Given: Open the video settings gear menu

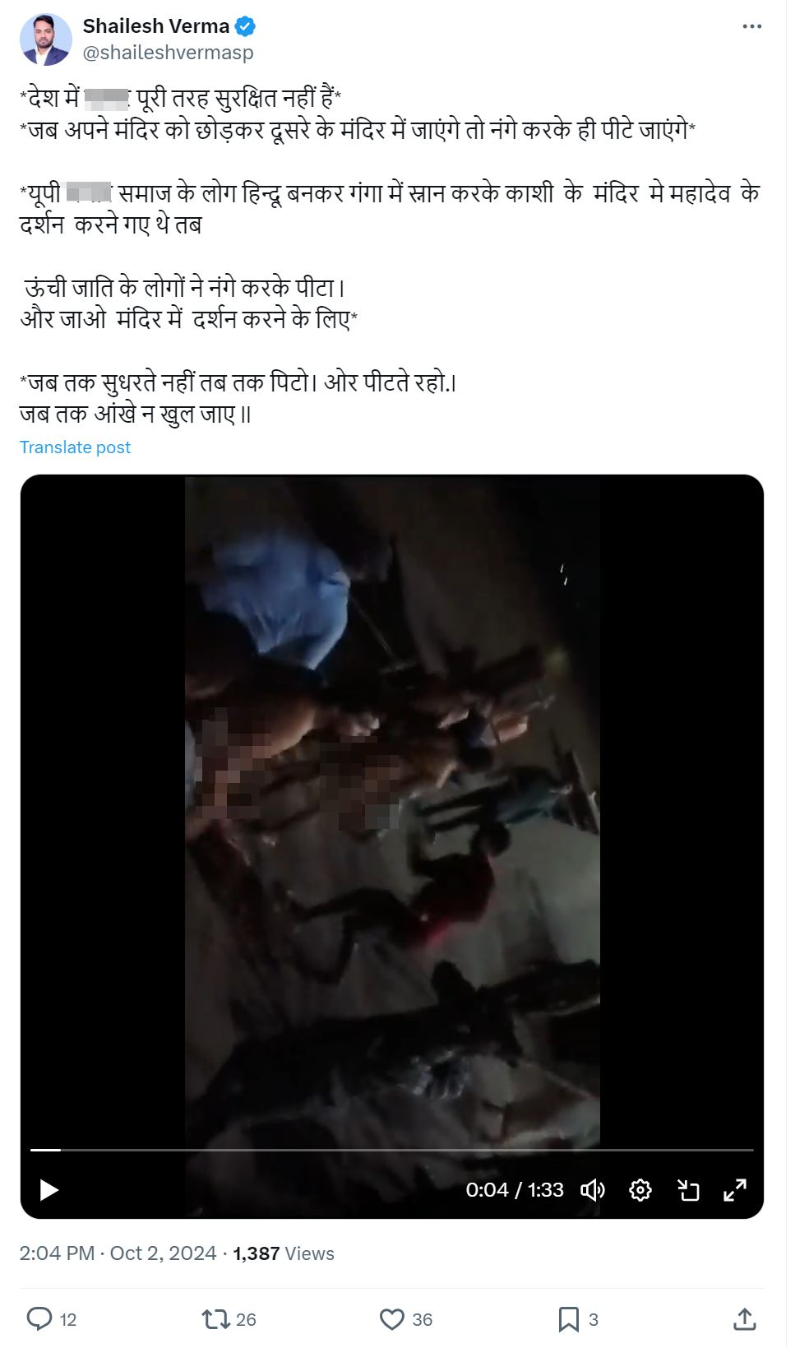Looking at the screenshot, I should pos(640,1190).
